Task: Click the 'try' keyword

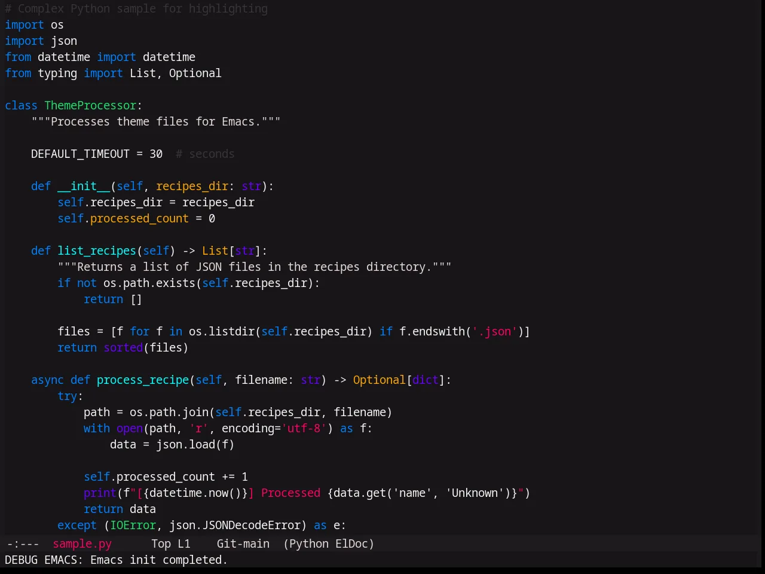Action: tap(67, 396)
